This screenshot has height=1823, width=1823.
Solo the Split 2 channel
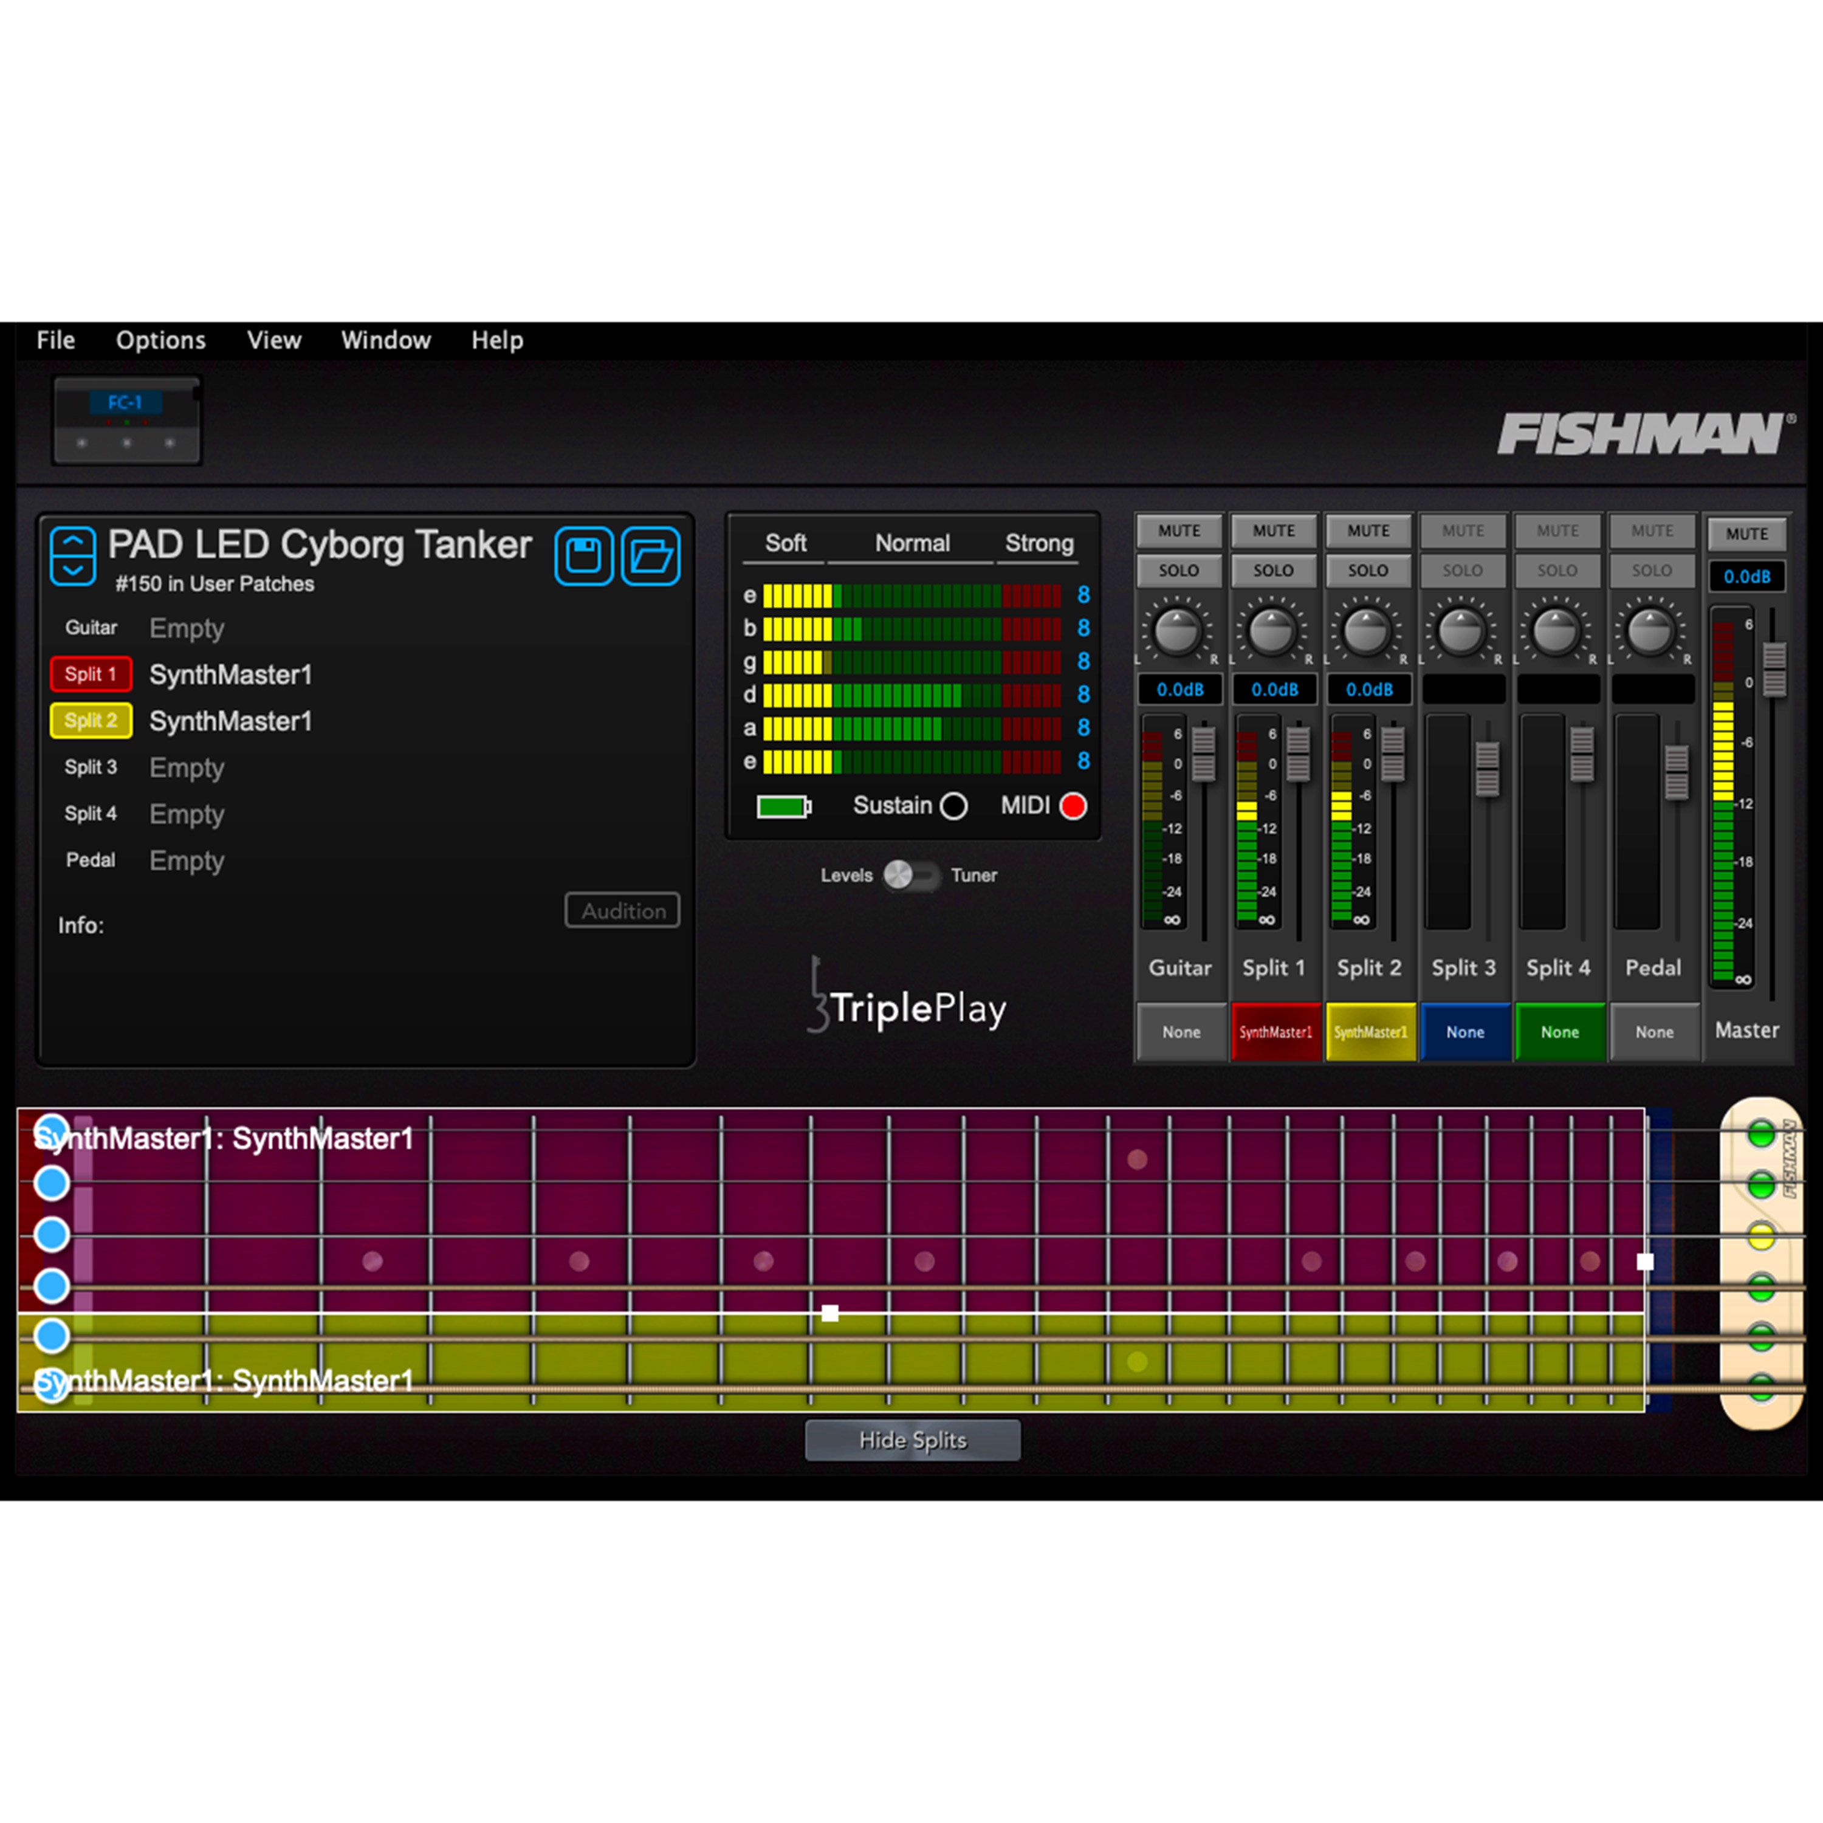1368,570
